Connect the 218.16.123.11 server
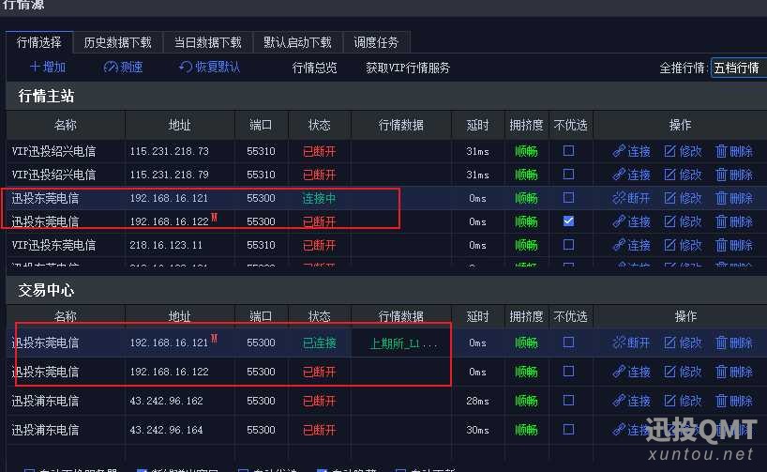This screenshot has height=472, width=767. (x=631, y=245)
